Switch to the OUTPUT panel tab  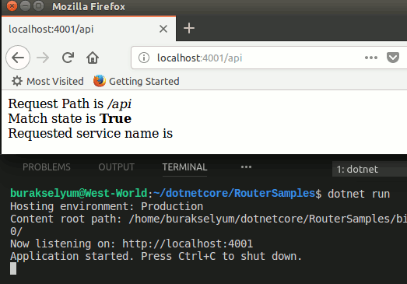(x=116, y=167)
